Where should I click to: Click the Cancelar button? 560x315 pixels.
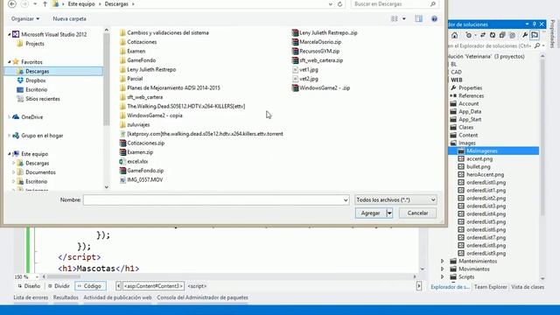[x=417, y=213]
